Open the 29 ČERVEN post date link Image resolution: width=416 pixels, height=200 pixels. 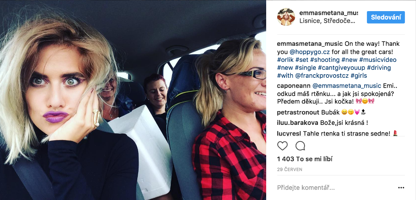(x=289, y=170)
